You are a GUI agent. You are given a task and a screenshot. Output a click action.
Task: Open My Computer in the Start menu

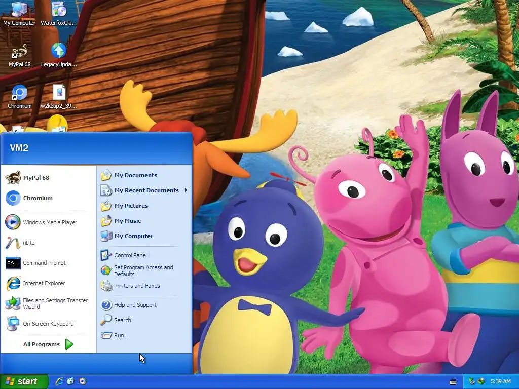[144, 236]
